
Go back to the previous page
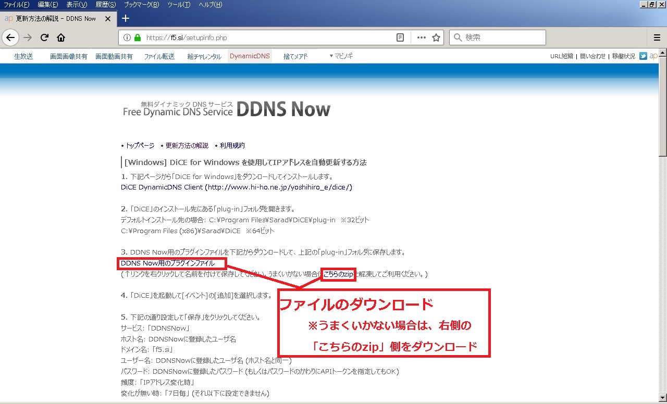(x=10, y=37)
